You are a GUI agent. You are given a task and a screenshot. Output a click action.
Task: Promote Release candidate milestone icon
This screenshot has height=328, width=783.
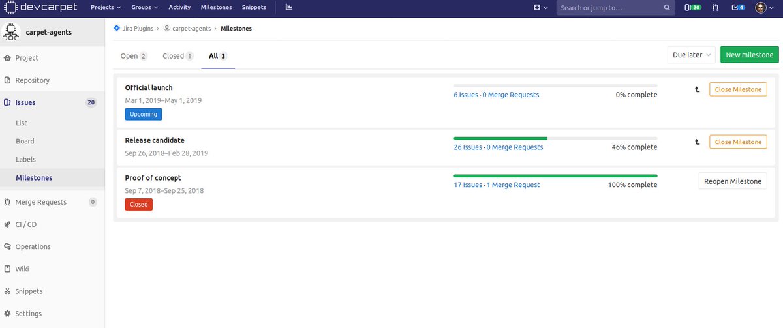(698, 142)
